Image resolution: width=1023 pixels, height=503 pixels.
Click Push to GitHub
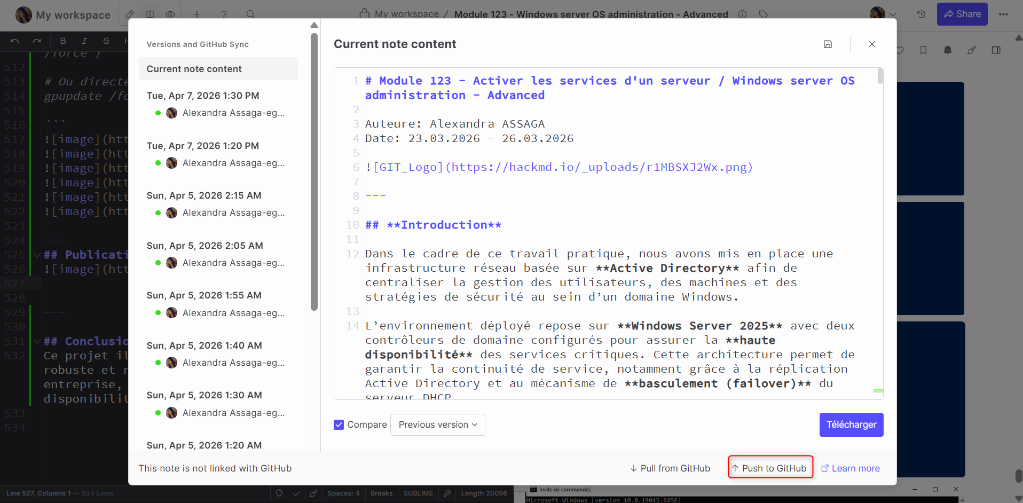coord(770,468)
